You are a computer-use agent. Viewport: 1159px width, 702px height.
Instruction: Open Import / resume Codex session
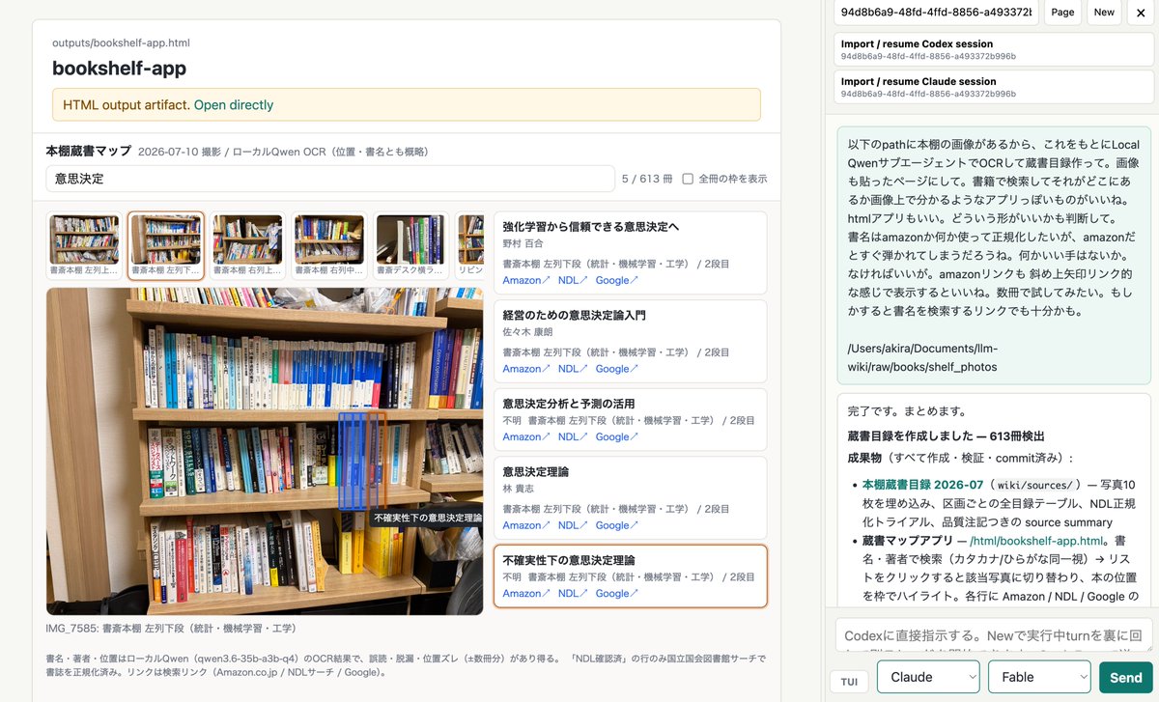(x=994, y=50)
